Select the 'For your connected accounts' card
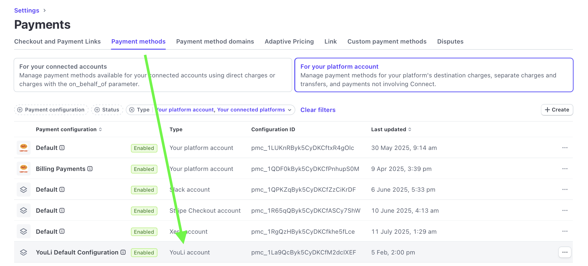 point(153,75)
